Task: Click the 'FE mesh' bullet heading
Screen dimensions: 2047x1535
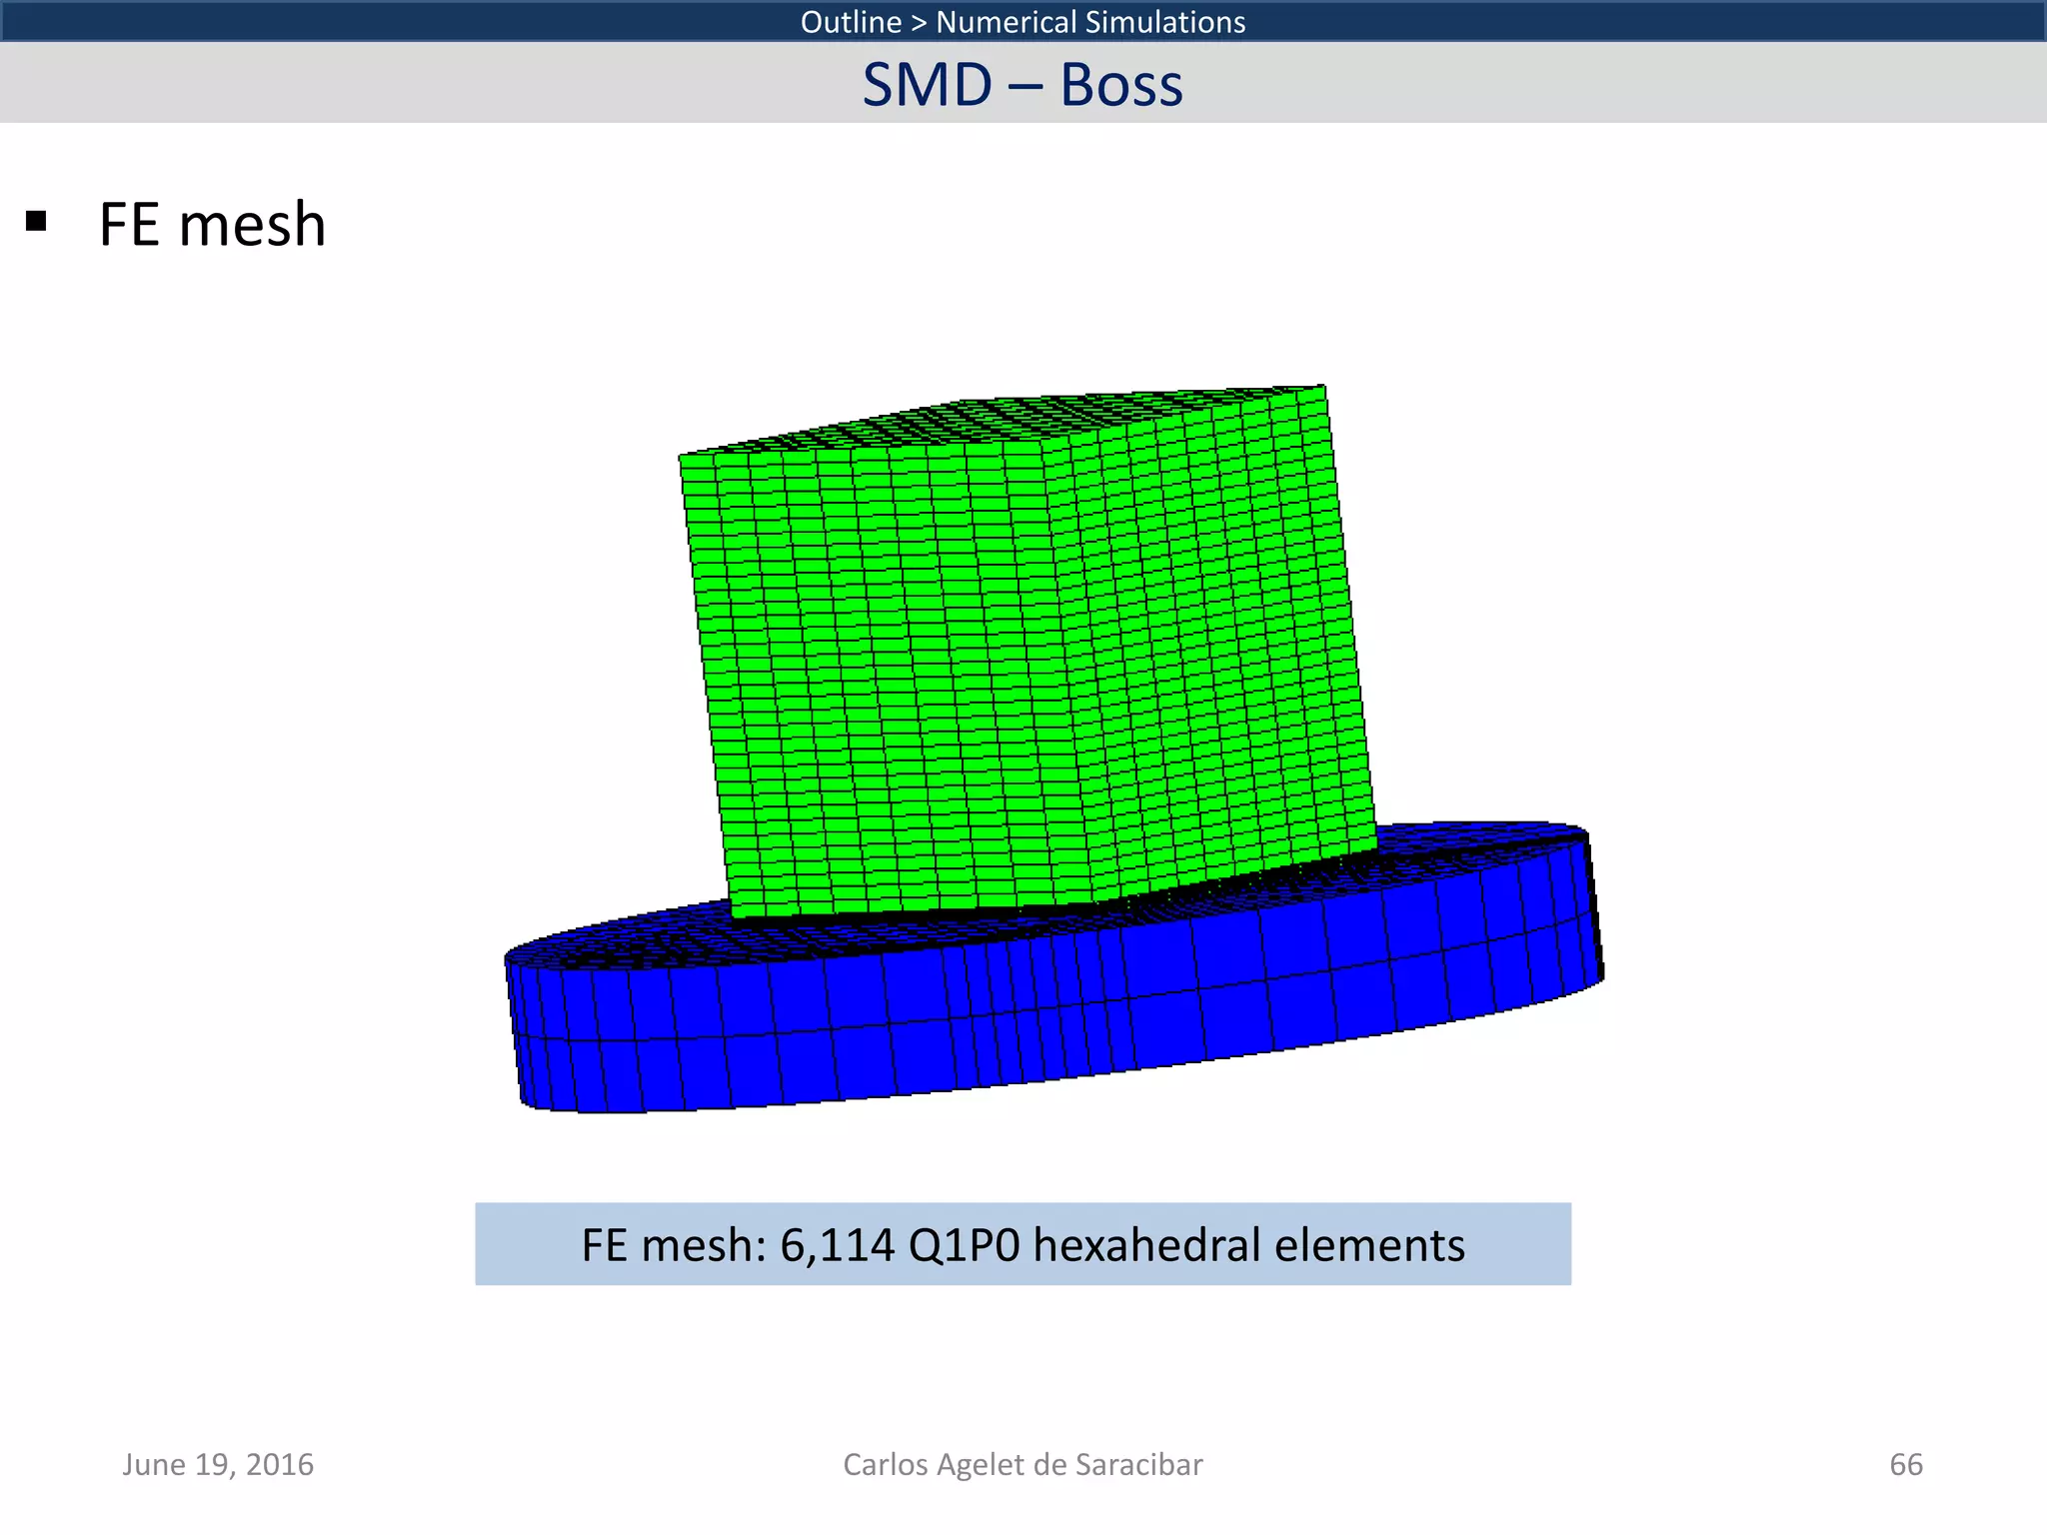Action: [x=212, y=224]
